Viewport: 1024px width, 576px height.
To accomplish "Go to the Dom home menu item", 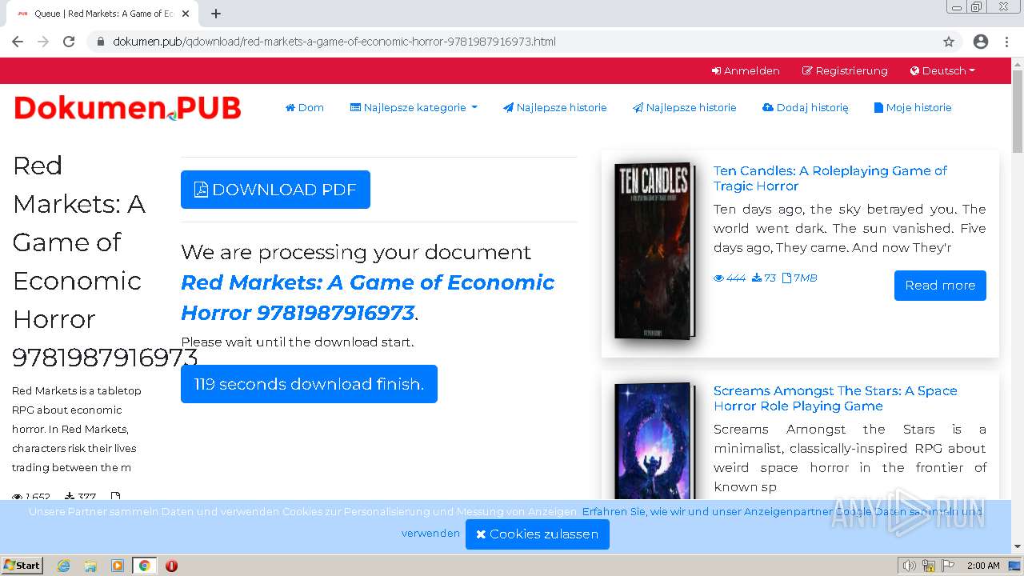I will 305,107.
